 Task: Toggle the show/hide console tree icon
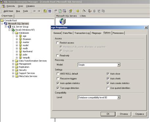(50, 11)
